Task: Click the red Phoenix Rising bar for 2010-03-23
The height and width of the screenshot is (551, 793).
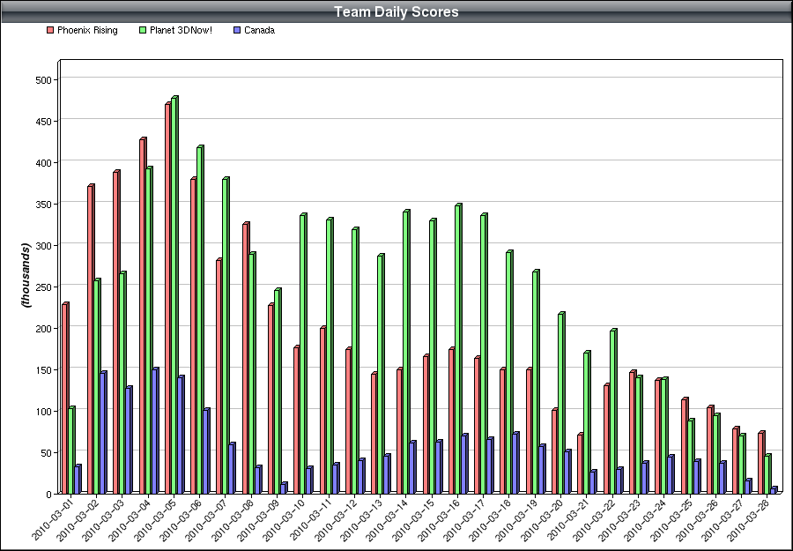Action: point(633,432)
